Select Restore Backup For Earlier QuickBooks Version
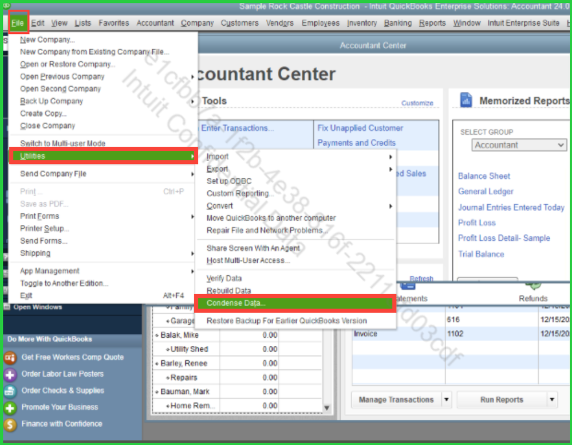Viewport: 572px width, 445px height. tap(287, 321)
